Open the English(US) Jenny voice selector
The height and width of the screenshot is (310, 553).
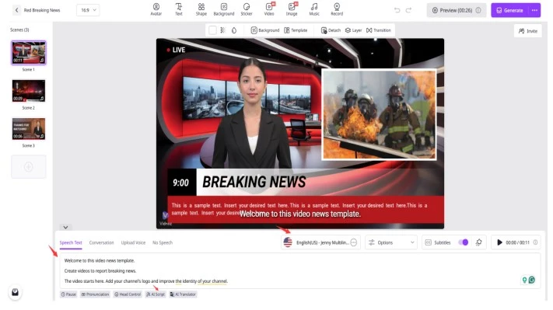click(320, 242)
